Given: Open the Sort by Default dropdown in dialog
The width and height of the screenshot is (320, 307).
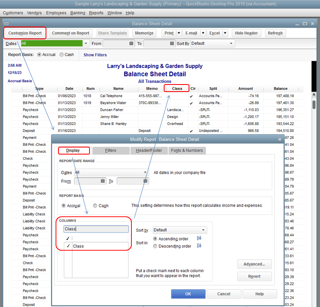Looking at the screenshot, I should click(x=203, y=230).
